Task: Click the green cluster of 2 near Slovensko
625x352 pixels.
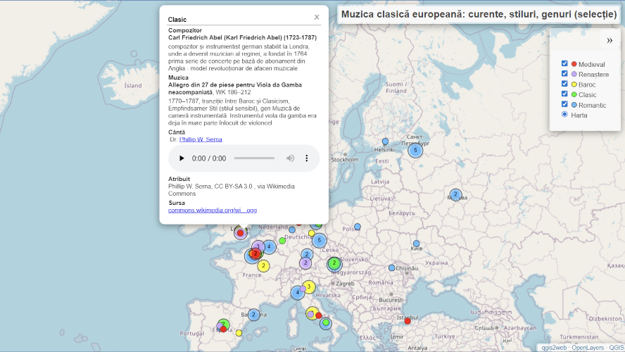Action: click(x=334, y=263)
